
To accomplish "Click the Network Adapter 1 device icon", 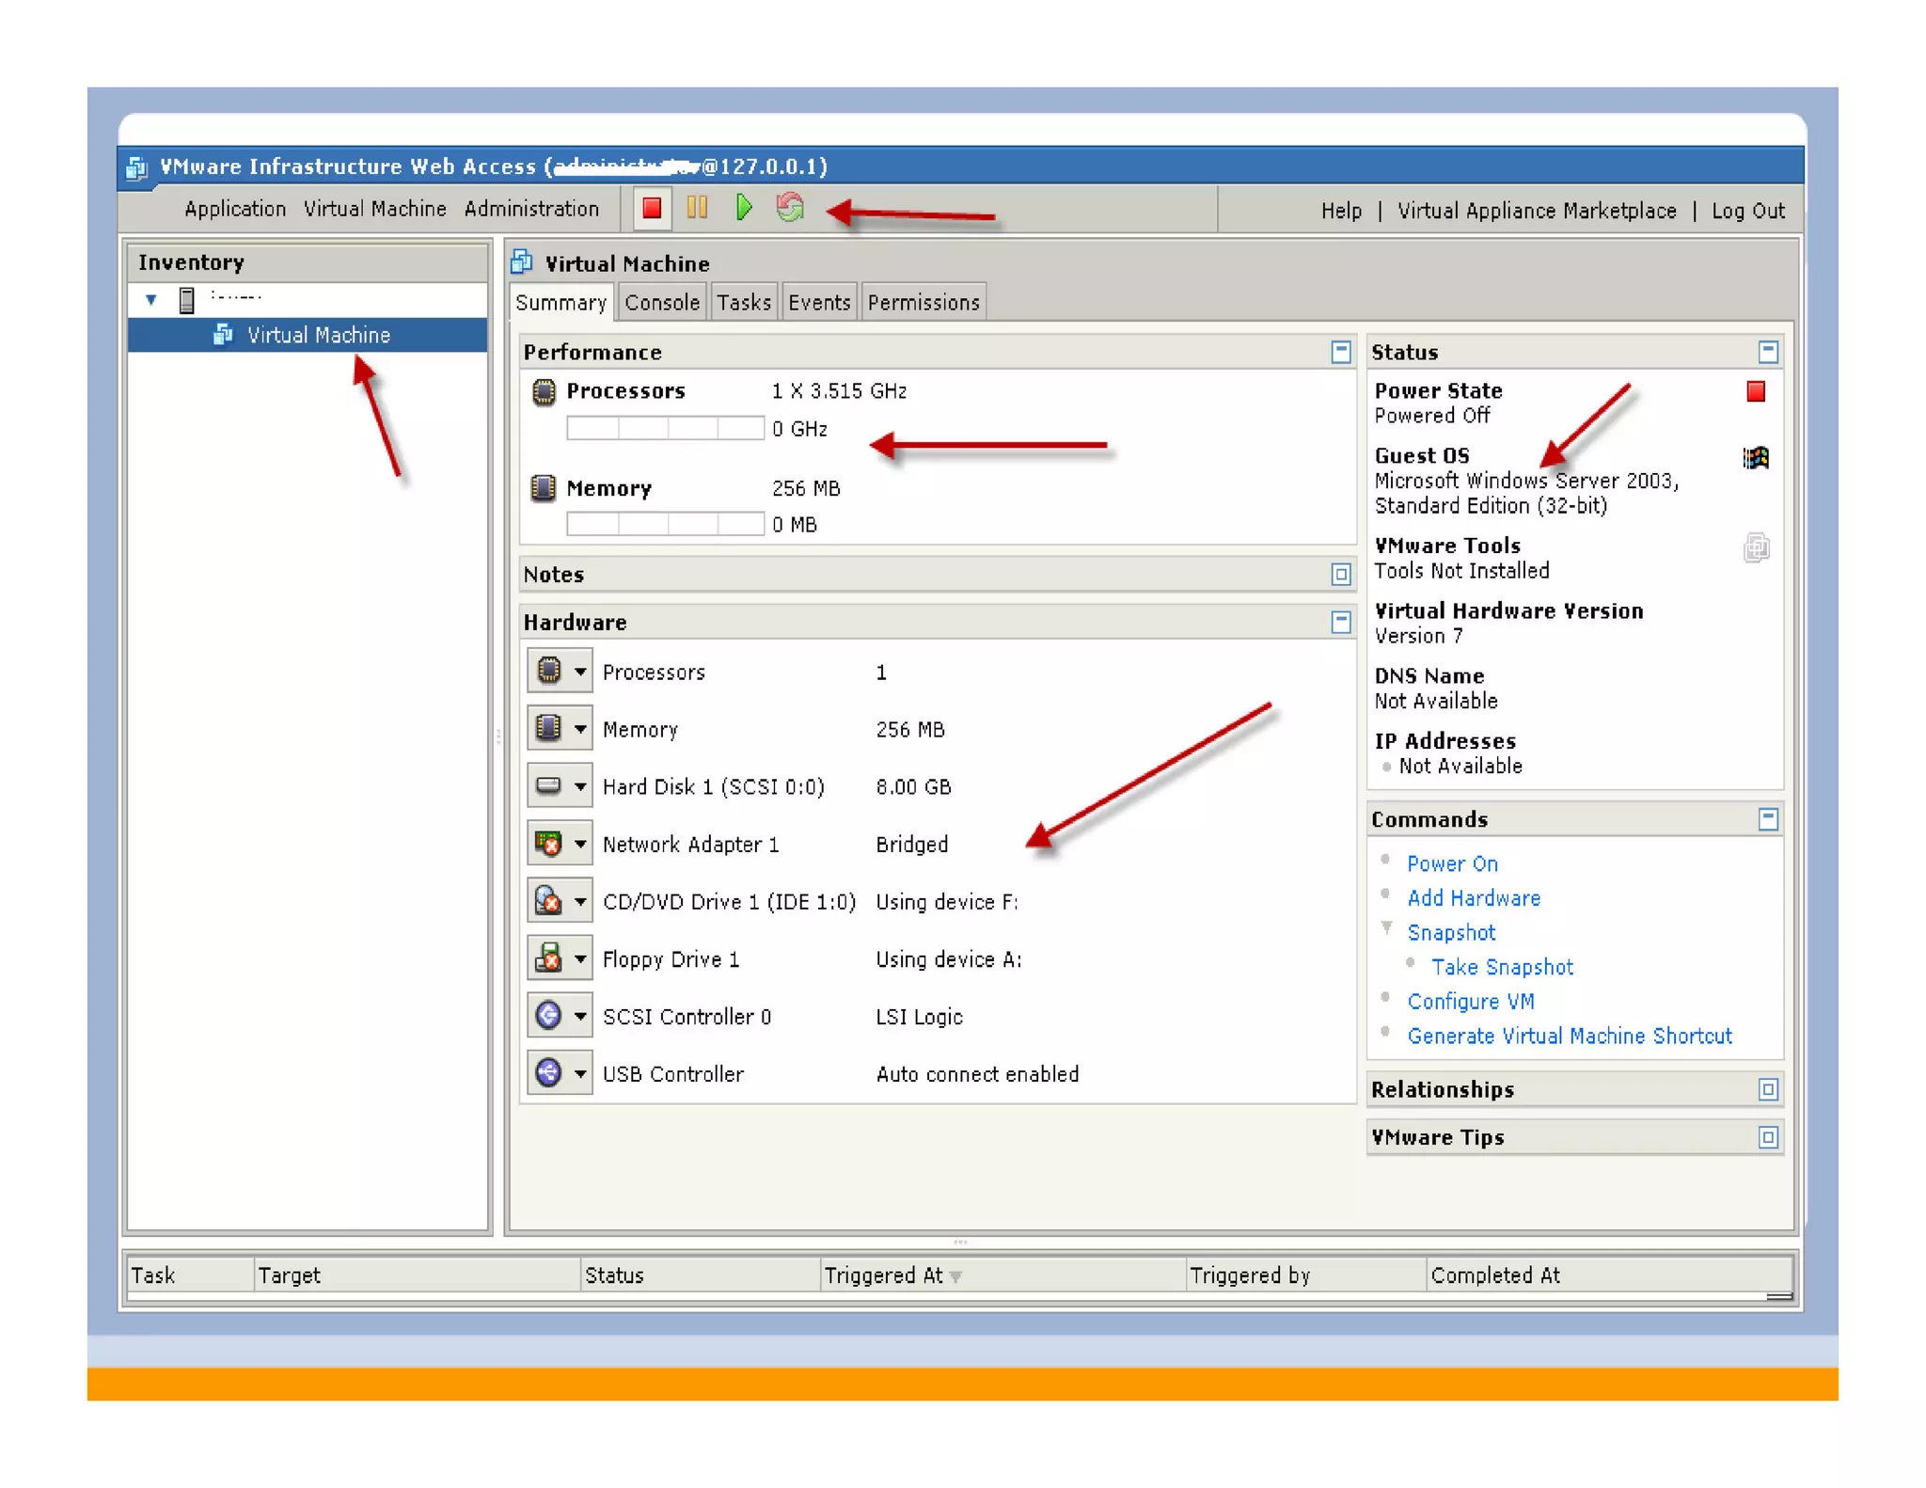I will pos(548,844).
